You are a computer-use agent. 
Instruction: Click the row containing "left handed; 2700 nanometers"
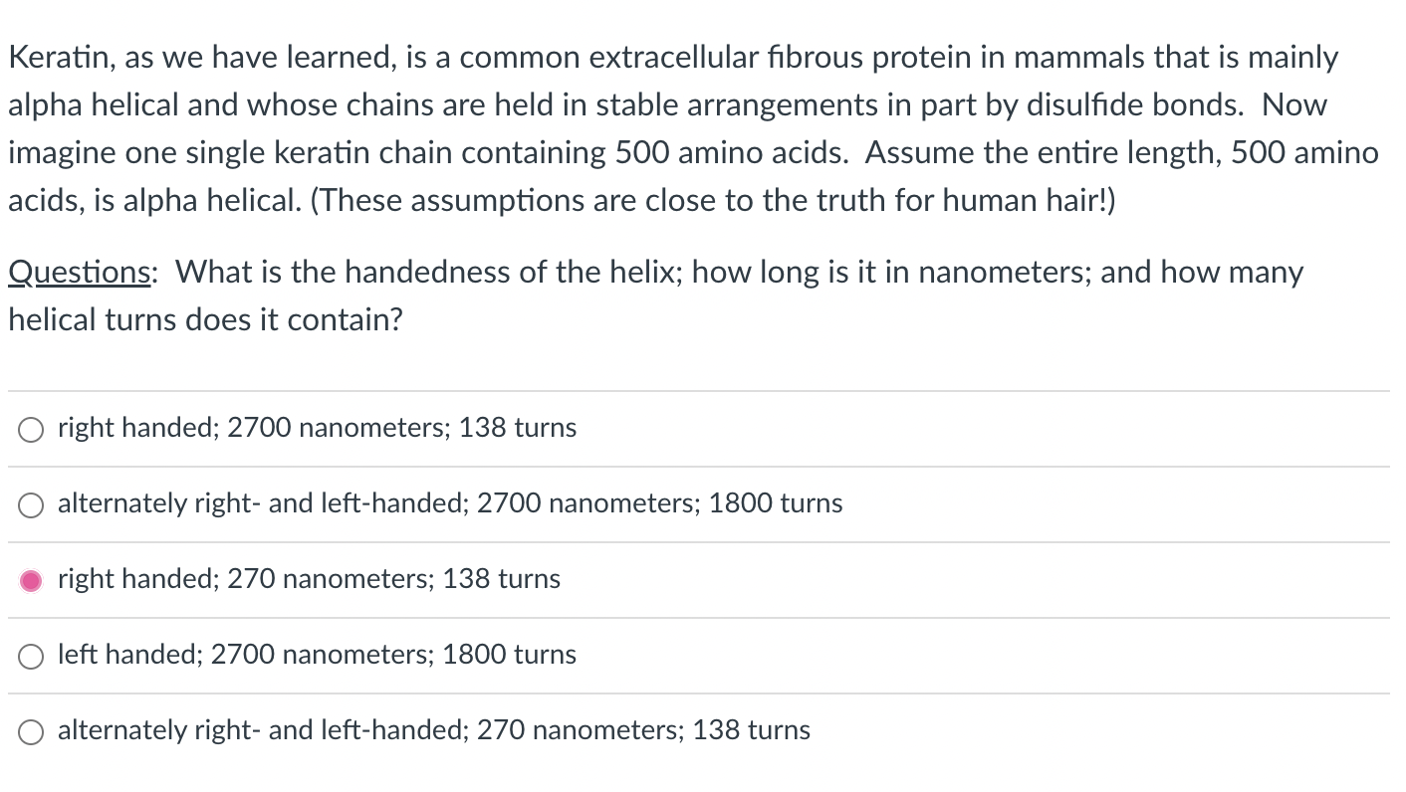[317, 655]
